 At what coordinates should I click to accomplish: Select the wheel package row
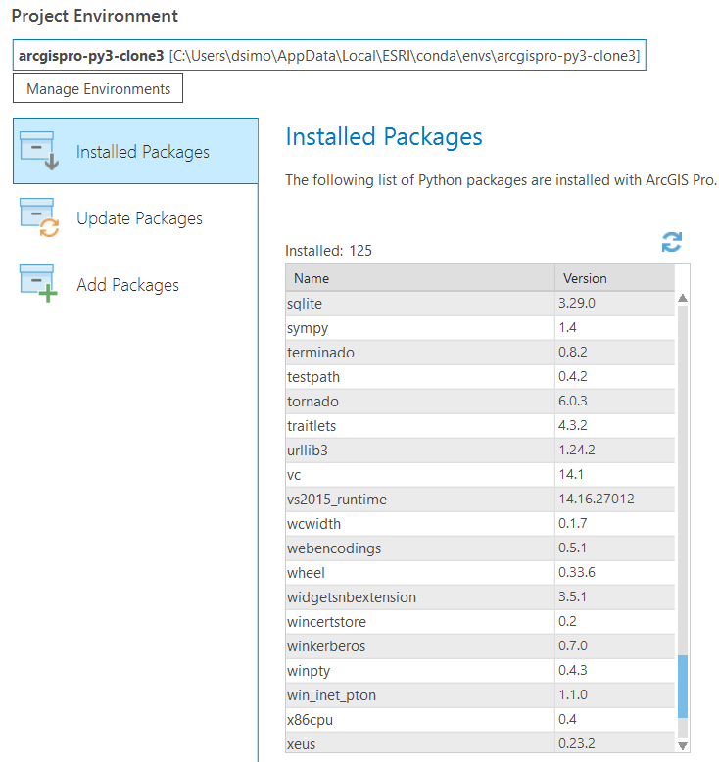coord(480,572)
